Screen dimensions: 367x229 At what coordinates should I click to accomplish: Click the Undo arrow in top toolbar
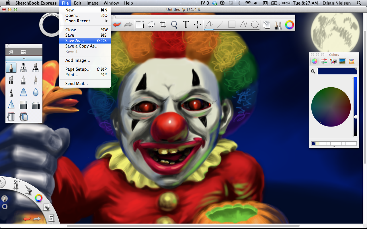pos(117,25)
